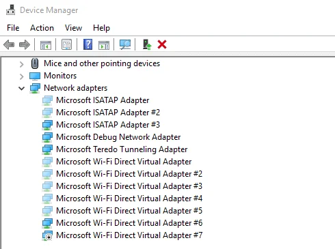Collapse the Network adapters category
Image resolution: width=335 pixels, height=249 pixels.
(22, 88)
